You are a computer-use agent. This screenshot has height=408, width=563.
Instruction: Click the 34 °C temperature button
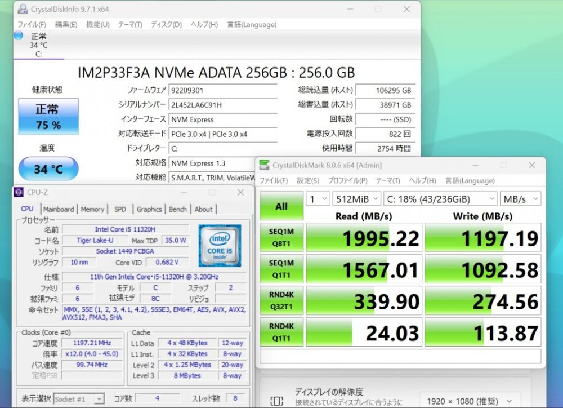pyautogui.click(x=48, y=168)
